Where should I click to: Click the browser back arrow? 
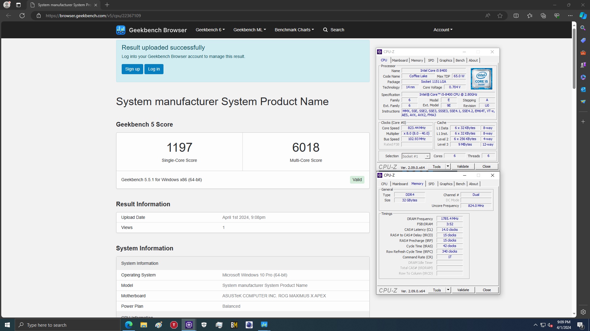coord(9,16)
